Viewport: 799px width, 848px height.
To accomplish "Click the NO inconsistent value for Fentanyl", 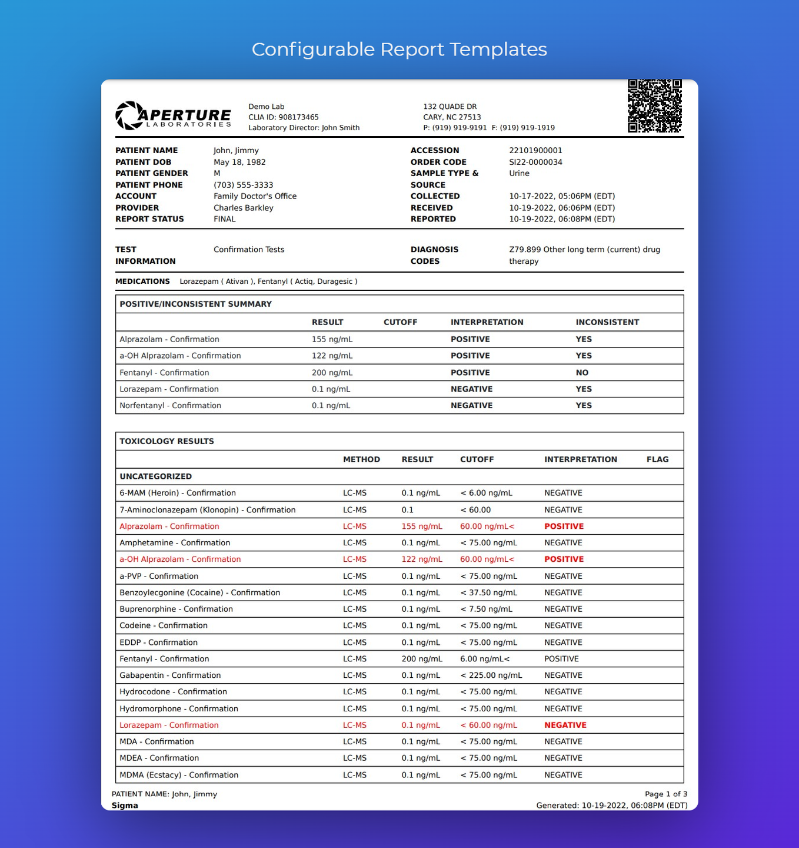I will click(582, 373).
